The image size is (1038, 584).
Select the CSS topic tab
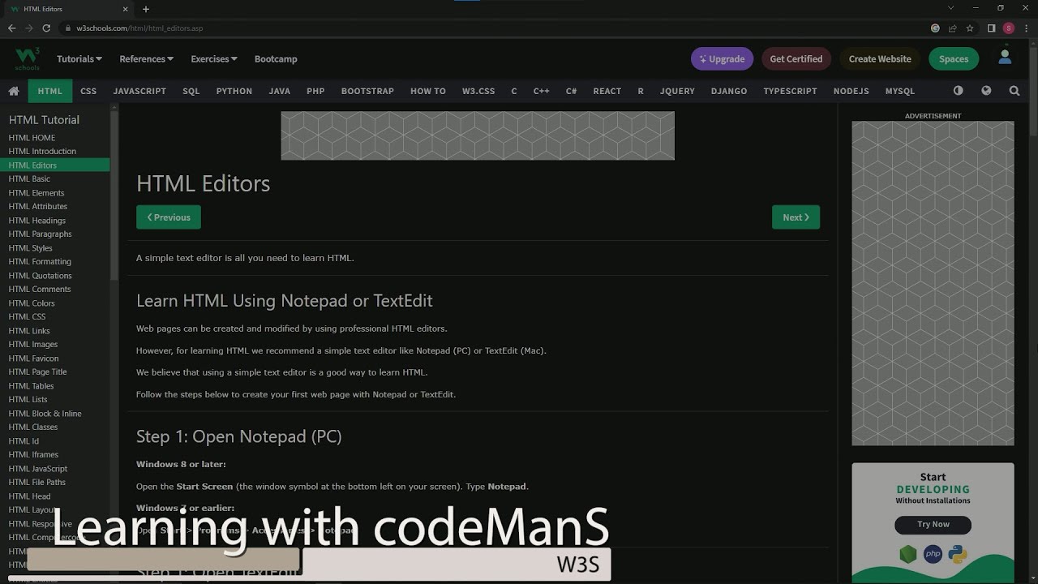point(88,91)
